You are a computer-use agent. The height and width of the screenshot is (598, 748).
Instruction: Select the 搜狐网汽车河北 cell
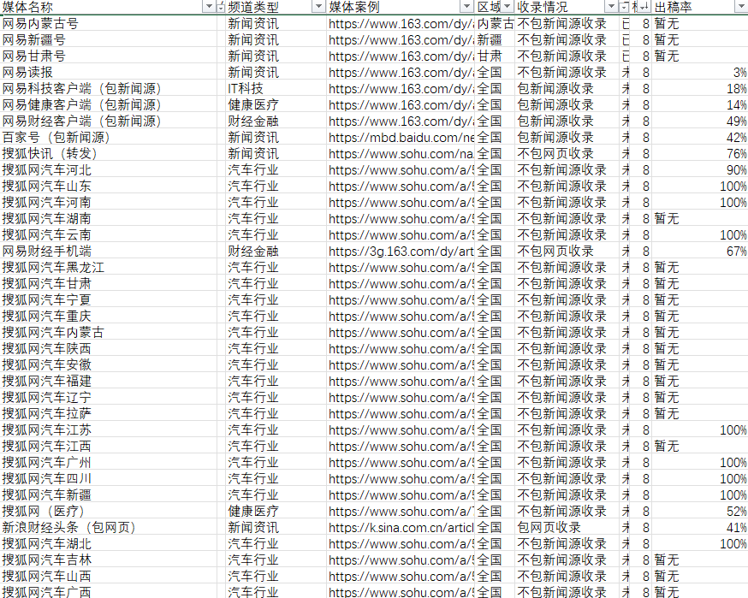click(x=109, y=169)
